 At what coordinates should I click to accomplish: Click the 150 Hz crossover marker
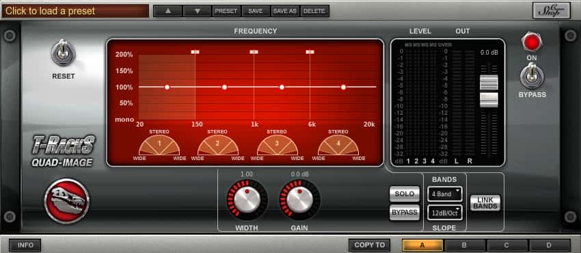point(195,52)
